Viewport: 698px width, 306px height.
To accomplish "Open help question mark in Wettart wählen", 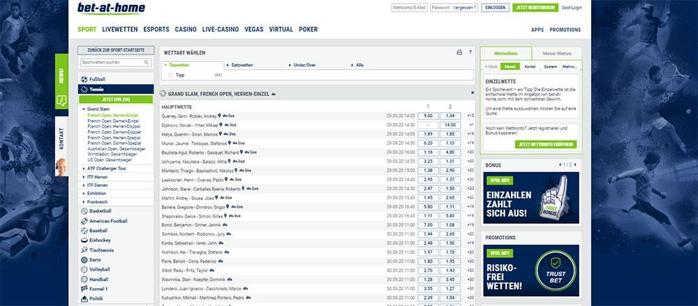I will (x=470, y=52).
